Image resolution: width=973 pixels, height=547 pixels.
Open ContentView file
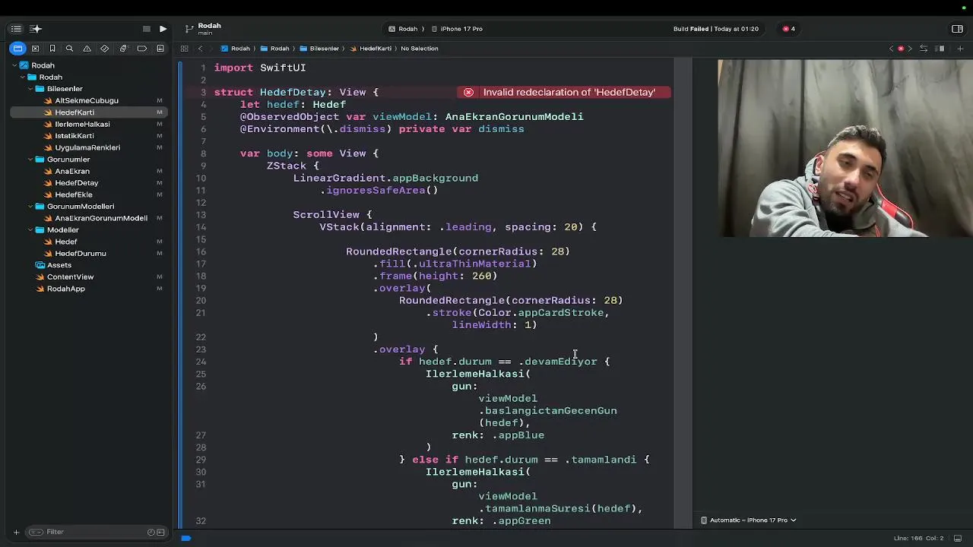(x=70, y=277)
